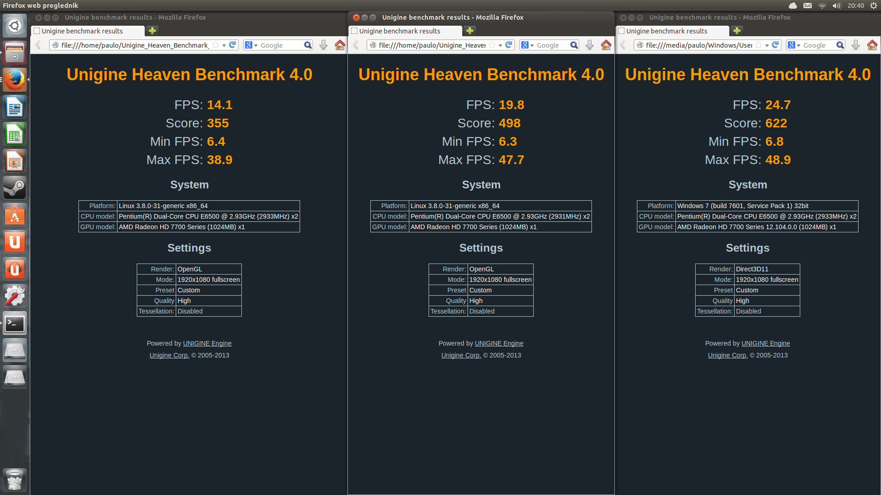Open UNIGINE Engine link in left window
881x495 pixels.
pyautogui.click(x=207, y=343)
